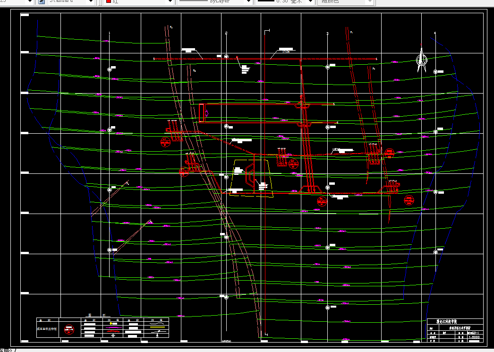The image size is (494, 352).
Task: Click the "1:5000" scale text in the title block
Action: click(474, 337)
